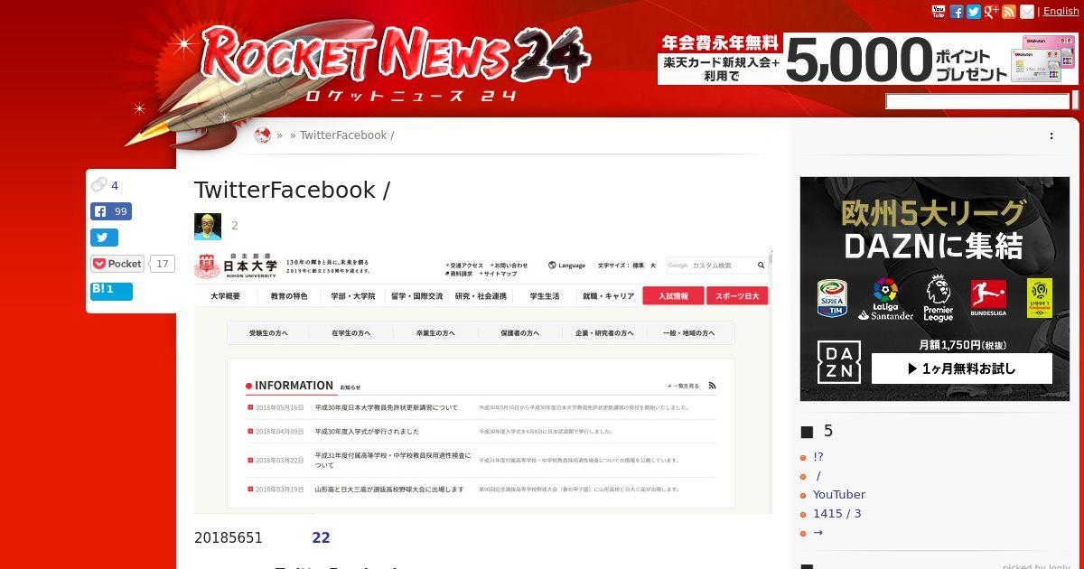
Task: Open the Nihon University website screenshot image
Action: pyautogui.click(x=483, y=380)
